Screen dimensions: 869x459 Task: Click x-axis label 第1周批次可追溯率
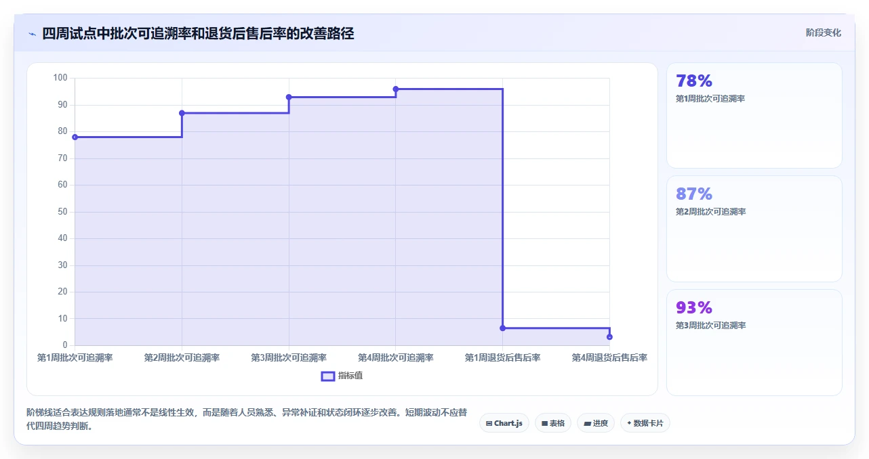75,357
